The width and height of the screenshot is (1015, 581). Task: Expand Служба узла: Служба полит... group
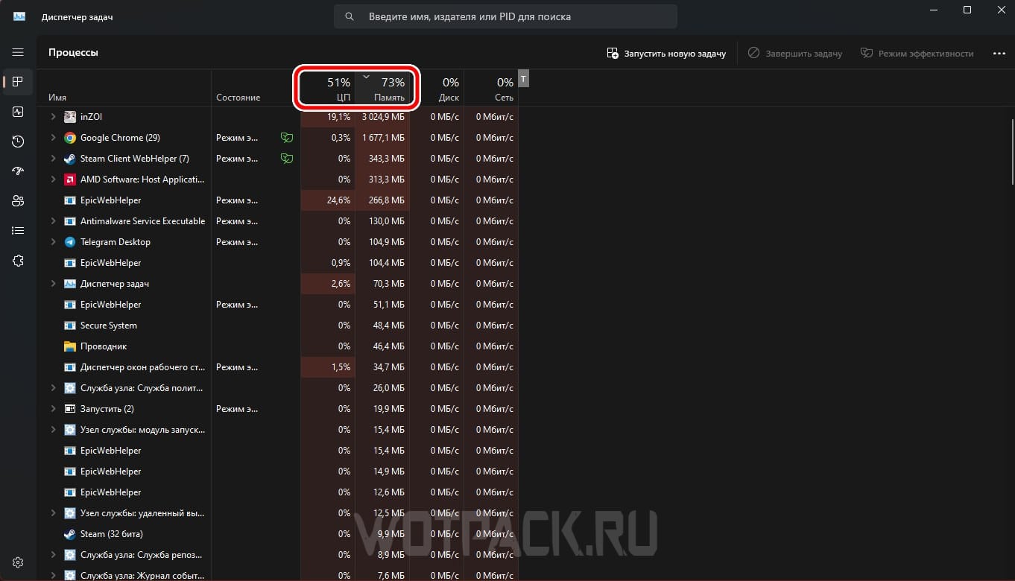click(53, 388)
